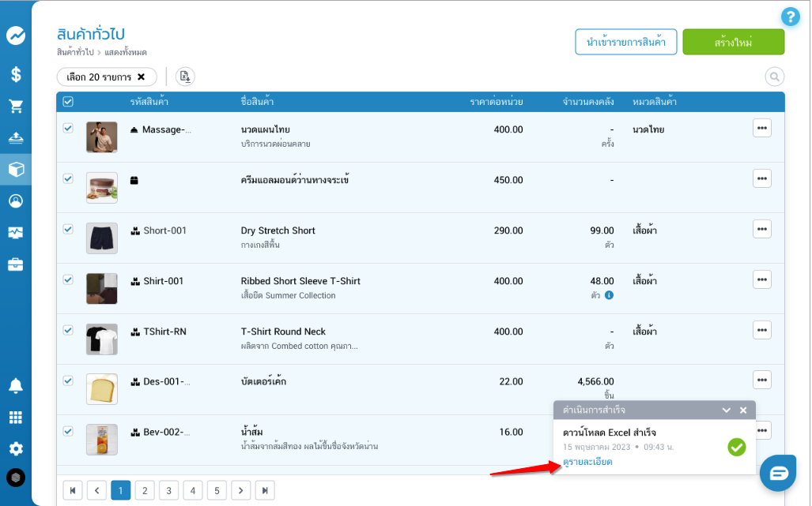
Task: Open more options for Short-001 row
Action: 761,229
